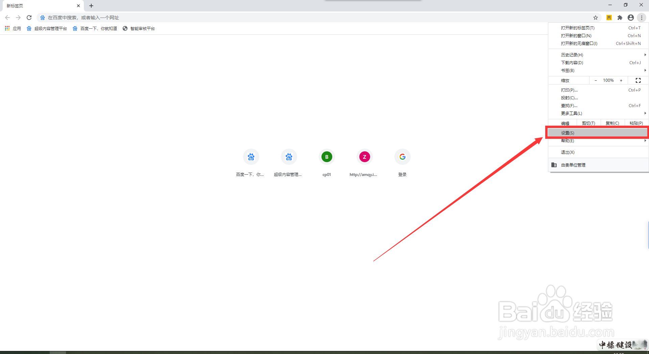
Task: Select 查找(F)... menu item
Action: (x=598, y=106)
